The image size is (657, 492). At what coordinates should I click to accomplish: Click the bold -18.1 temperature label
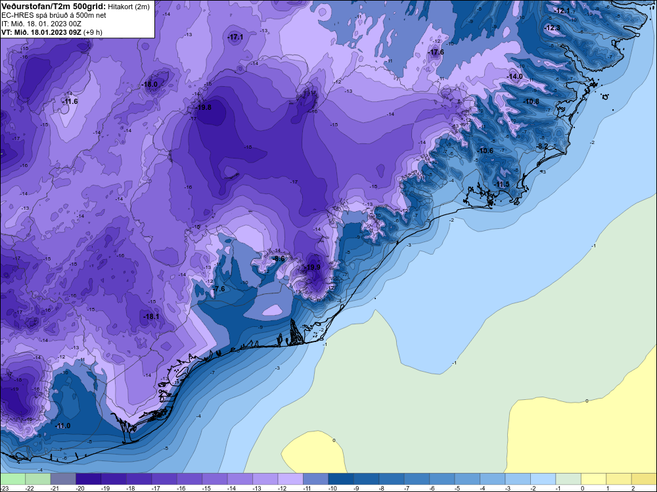(151, 316)
